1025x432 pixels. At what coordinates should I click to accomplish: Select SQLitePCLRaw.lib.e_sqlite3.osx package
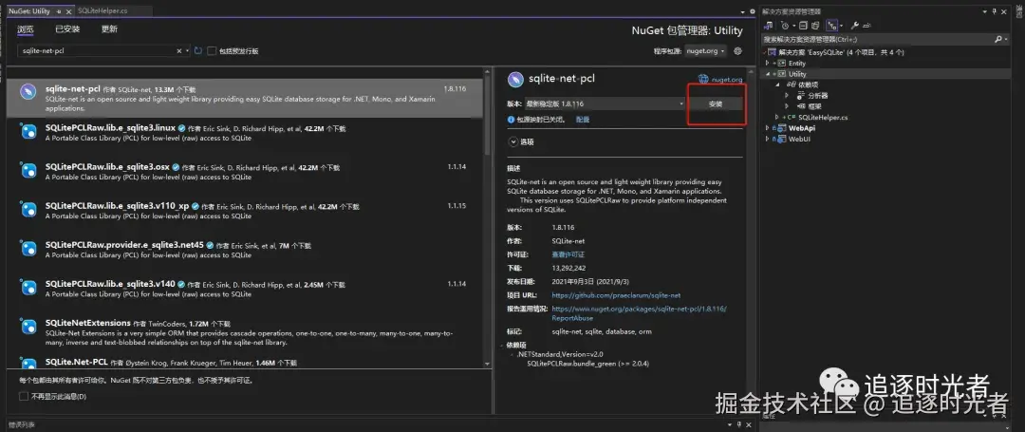click(x=245, y=171)
